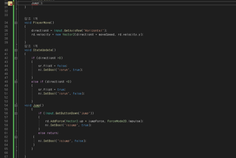Collapse the PlayerMove method block

(16, 23)
